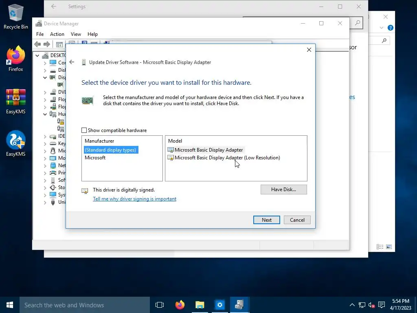Switch to Settings via taskbar gear icon
The width and height of the screenshot is (417, 313).
tap(219, 305)
